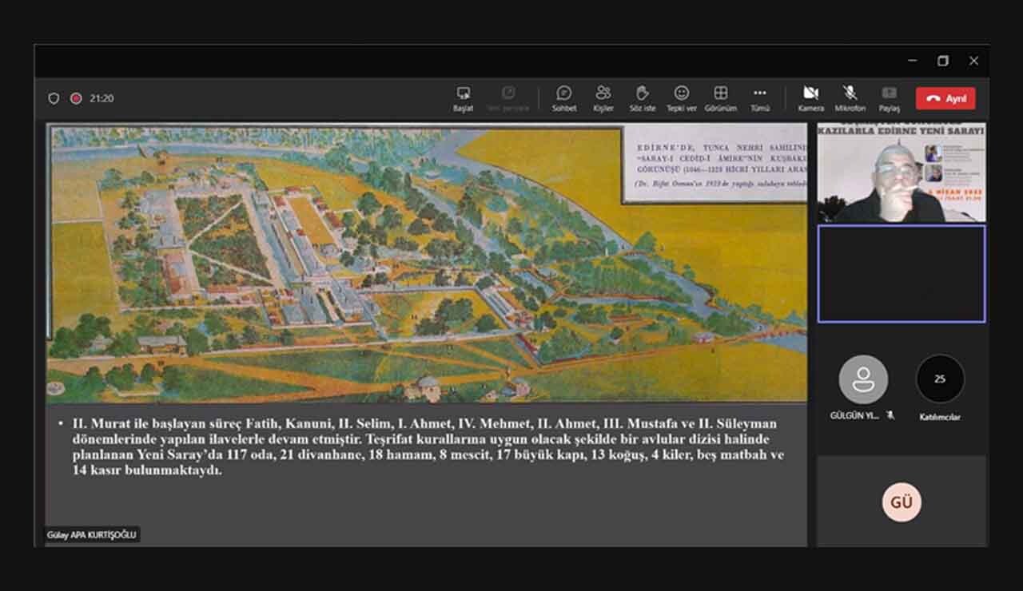Open the Sohbet chat panel
1023x591 pixels.
(564, 98)
